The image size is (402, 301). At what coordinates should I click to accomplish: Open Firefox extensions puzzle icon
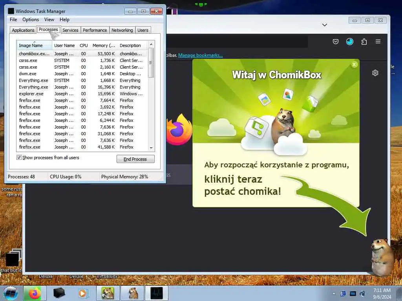(364, 42)
